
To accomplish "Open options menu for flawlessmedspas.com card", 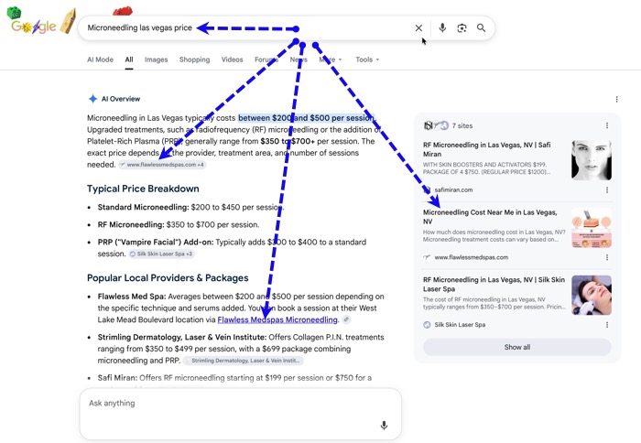I will pyautogui.click(x=607, y=257).
